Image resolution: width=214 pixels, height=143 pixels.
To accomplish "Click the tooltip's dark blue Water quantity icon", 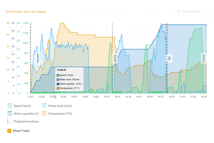I will click(x=58, y=84).
